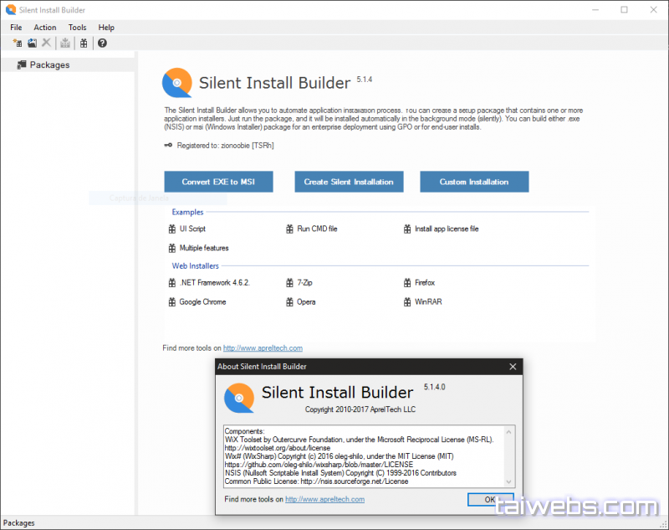
Task: Click the New Package toolbar icon
Action: [18, 43]
